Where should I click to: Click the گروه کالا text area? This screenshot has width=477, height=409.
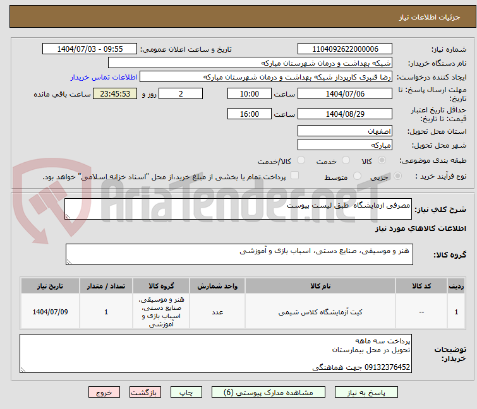coord(239,254)
